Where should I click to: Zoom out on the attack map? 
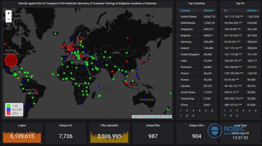click(9, 19)
